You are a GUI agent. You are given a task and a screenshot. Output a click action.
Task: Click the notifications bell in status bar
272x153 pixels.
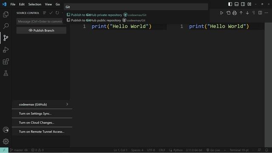[x=266, y=150]
